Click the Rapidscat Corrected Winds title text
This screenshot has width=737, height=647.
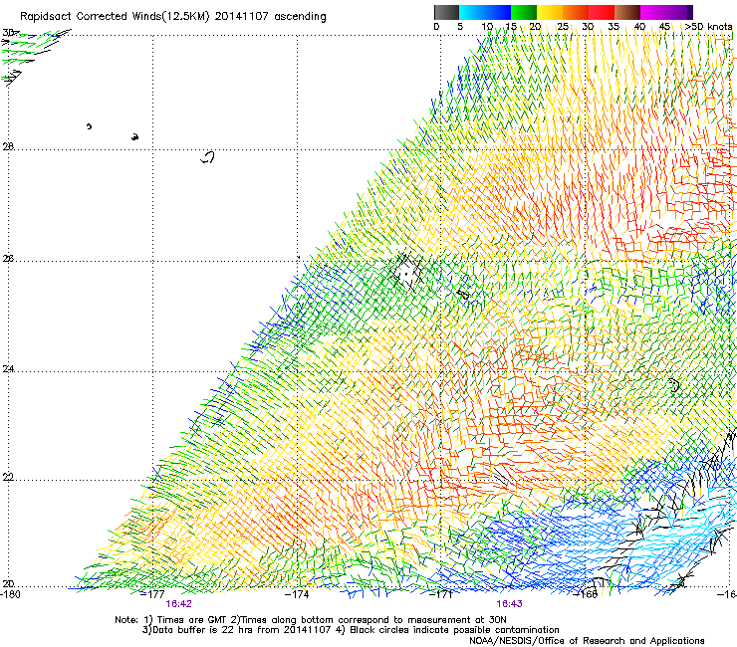coord(173,17)
